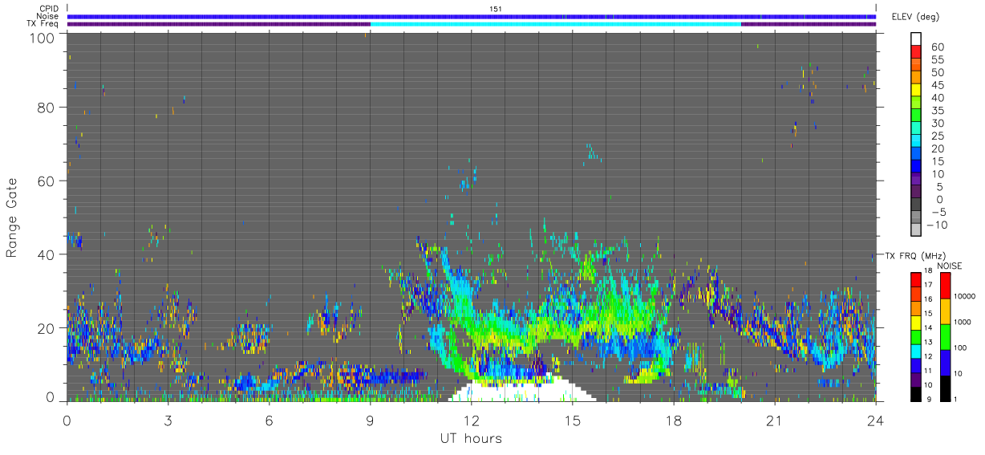Click the '55' label on ELEV colorbar
Image resolution: width=985 pixels, height=455 pixels.
937,59
